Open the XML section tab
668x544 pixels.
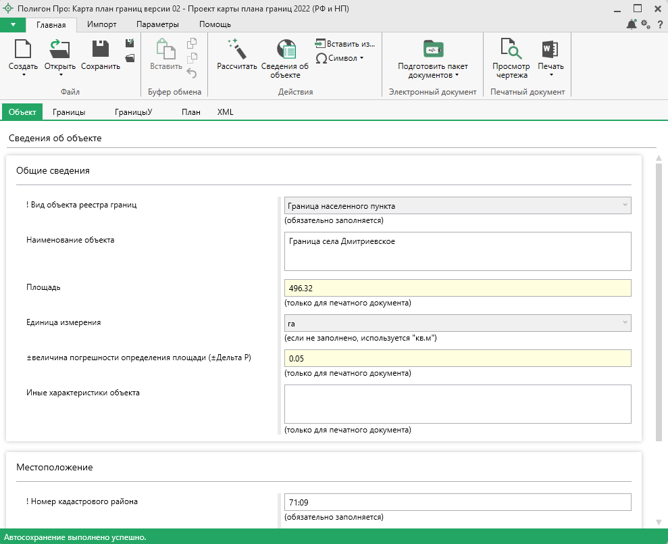225,112
